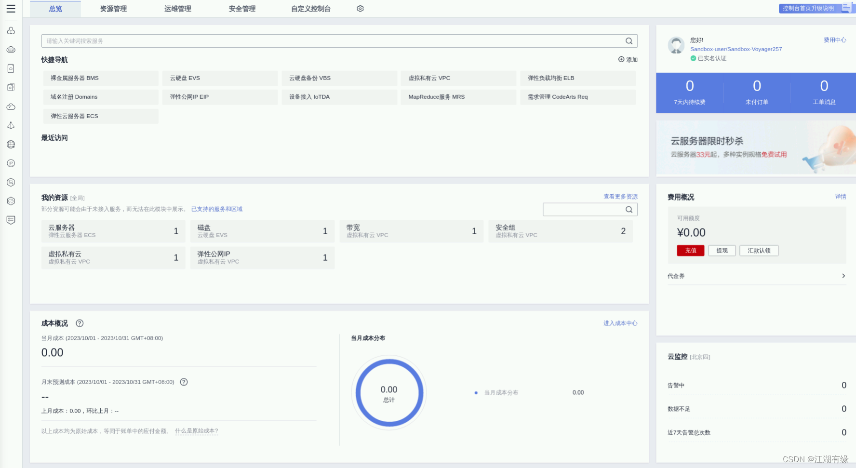856x468 pixels.
Task: Click the plus 添加 icon in 快捷导航
Action: 621,59
